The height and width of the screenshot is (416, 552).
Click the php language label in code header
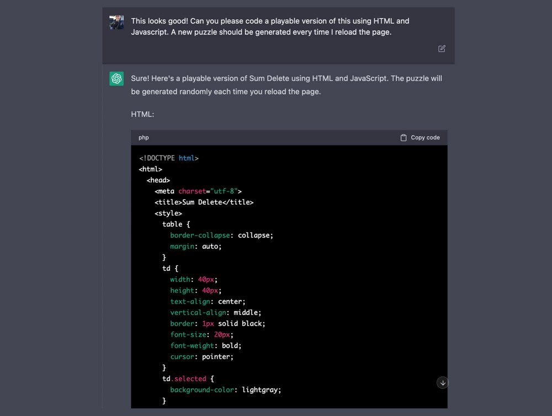pyautogui.click(x=144, y=137)
